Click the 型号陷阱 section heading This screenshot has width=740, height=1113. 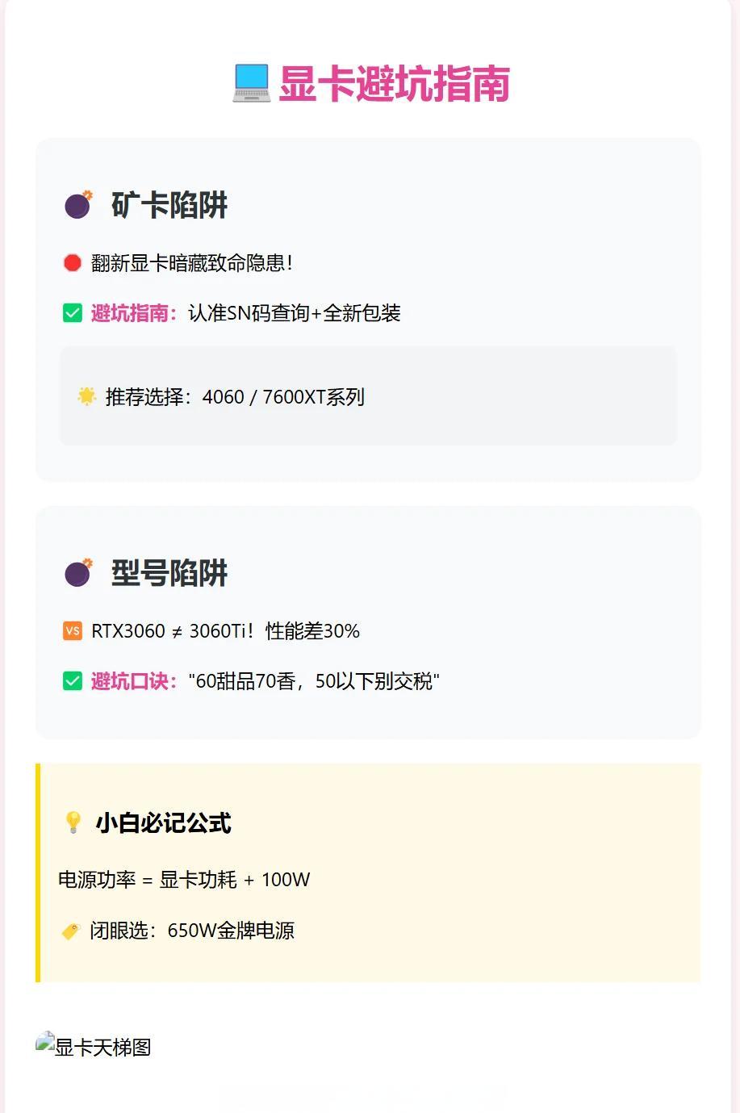(169, 573)
